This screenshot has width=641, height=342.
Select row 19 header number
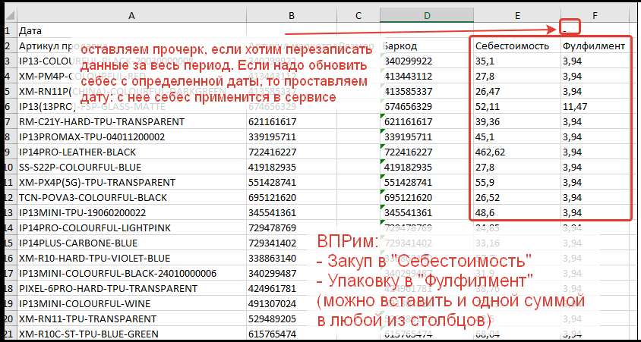click(x=9, y=303)
